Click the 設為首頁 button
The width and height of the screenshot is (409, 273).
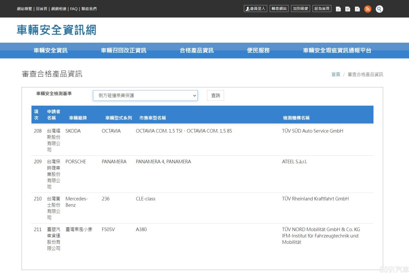pos(322,9)
